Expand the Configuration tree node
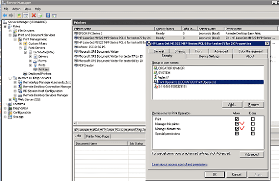This screenshot has width=279, height=181. (x=5, y=112)
